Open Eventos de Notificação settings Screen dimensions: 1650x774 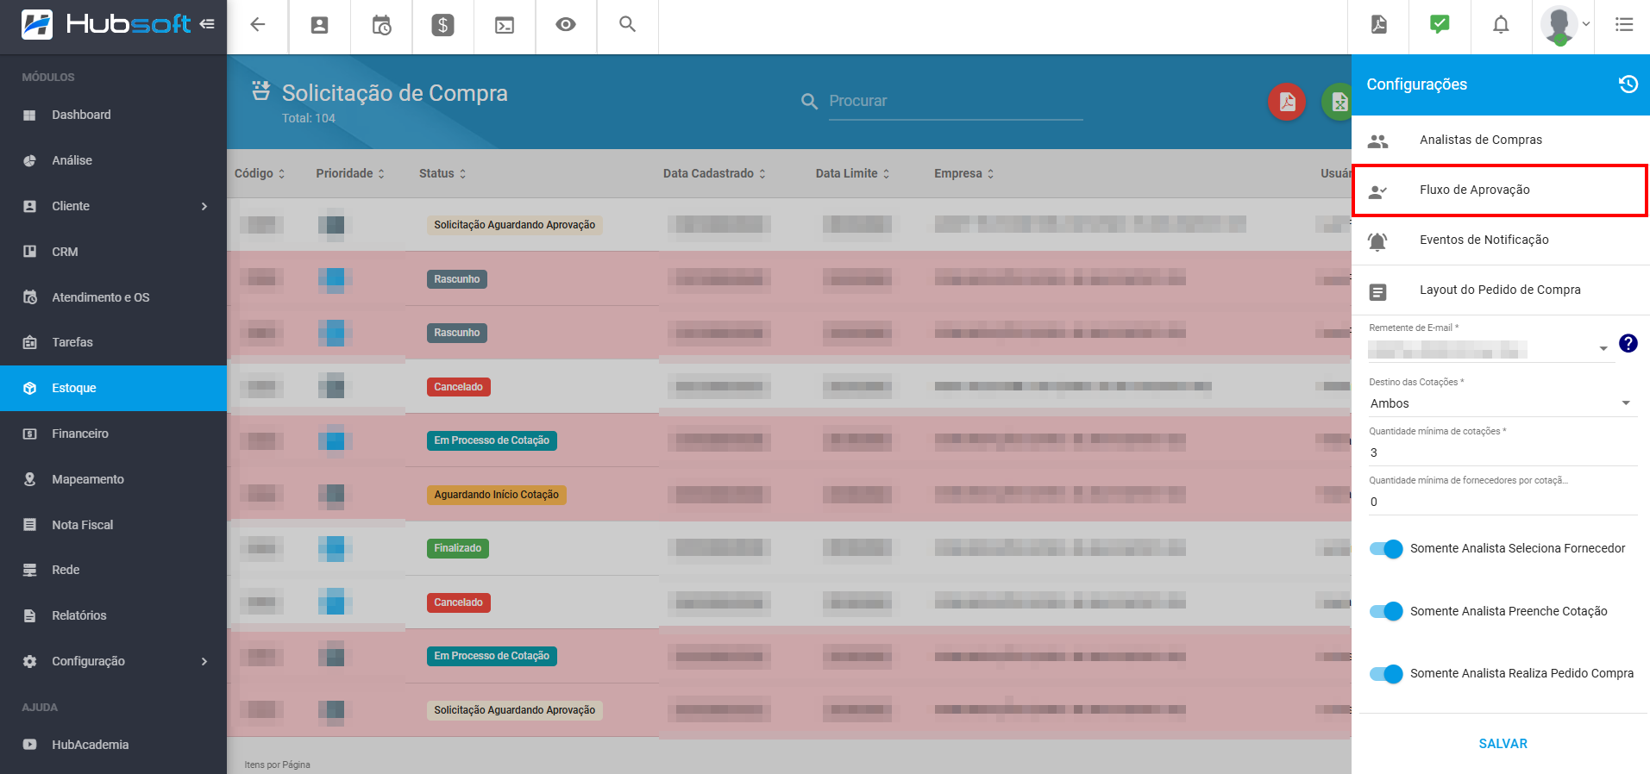pos(1501,240)
